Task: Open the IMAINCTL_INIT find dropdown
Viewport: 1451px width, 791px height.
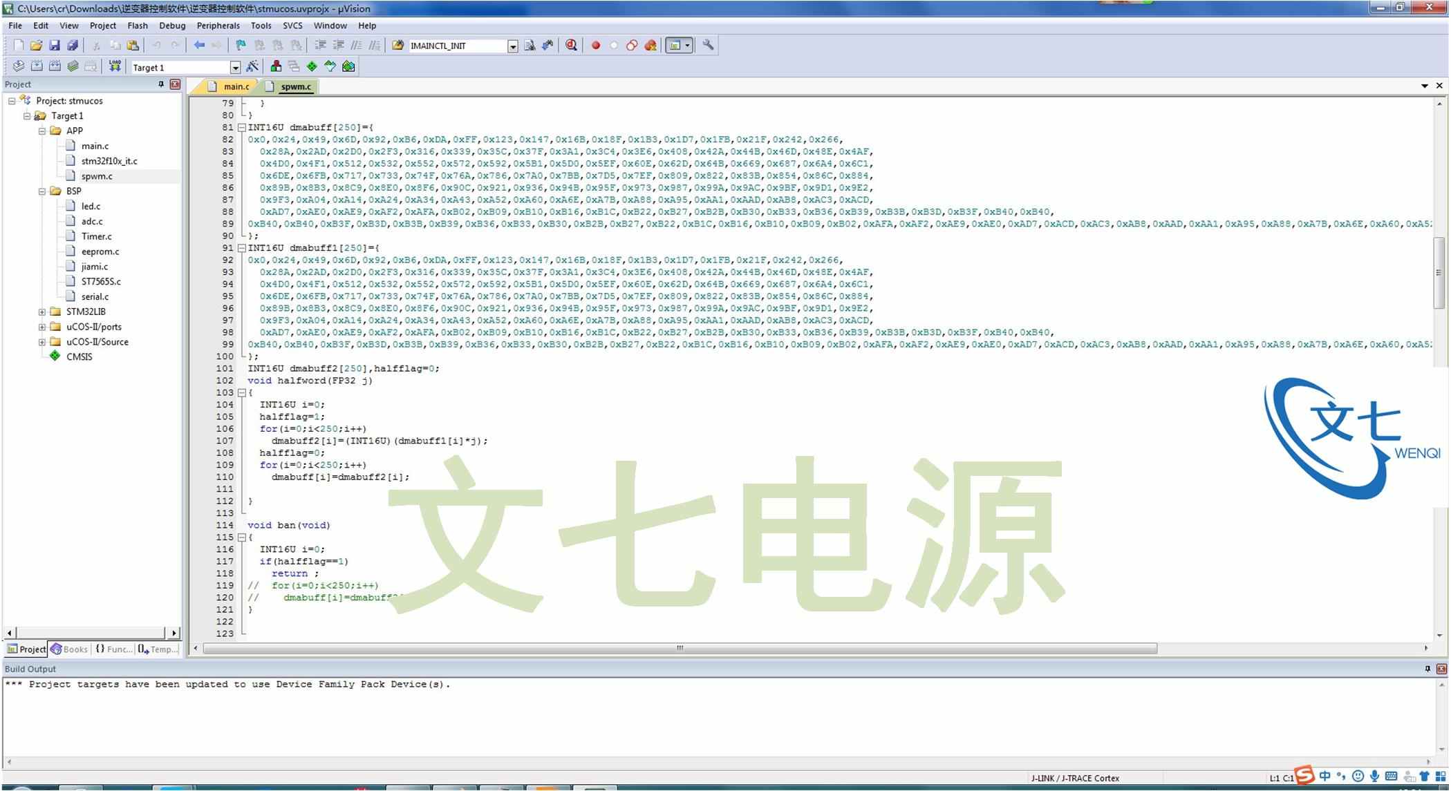Action: pos(513,46)
